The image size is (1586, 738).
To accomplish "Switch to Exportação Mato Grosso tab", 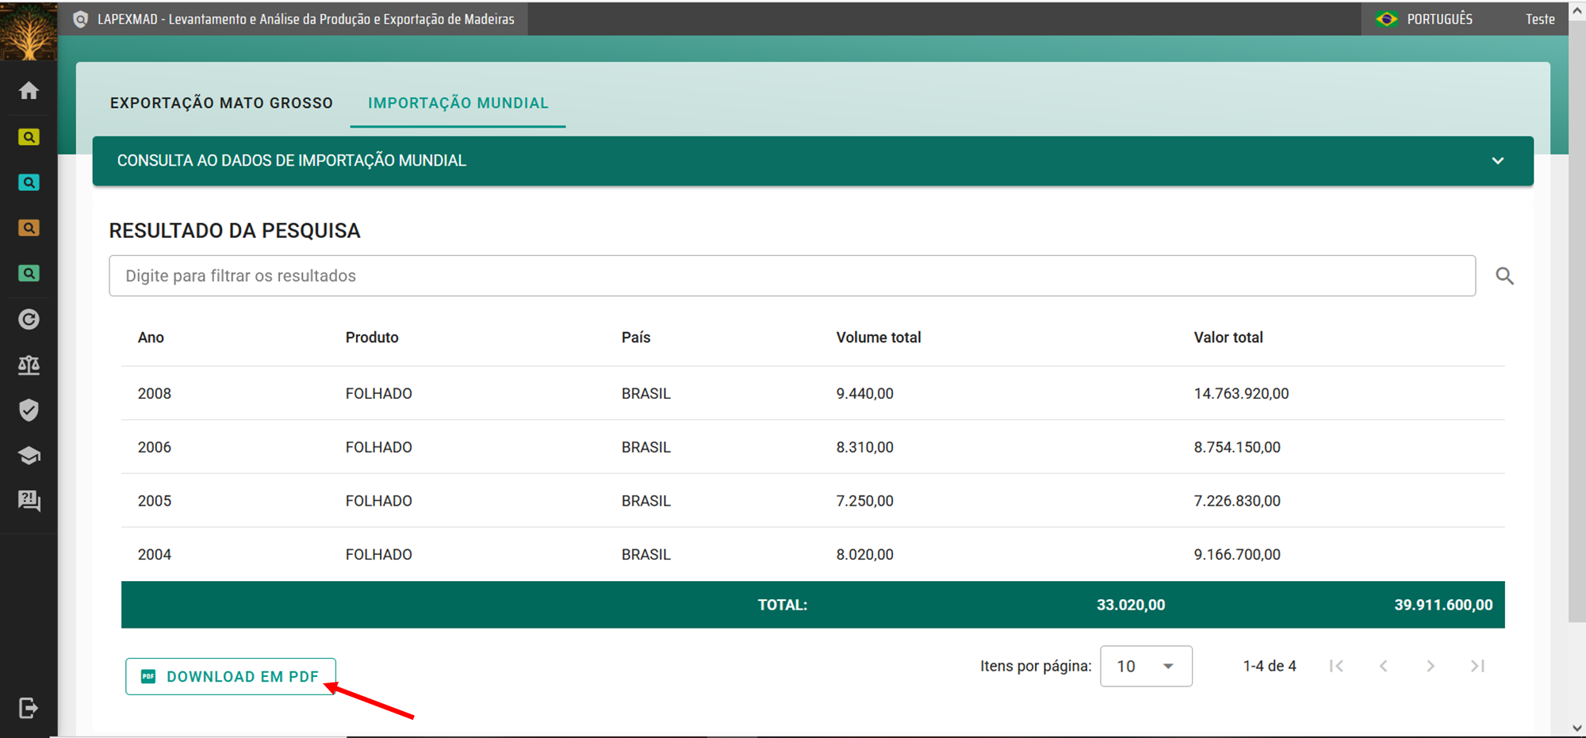I will pyautogui.click(x=221, y=103).
